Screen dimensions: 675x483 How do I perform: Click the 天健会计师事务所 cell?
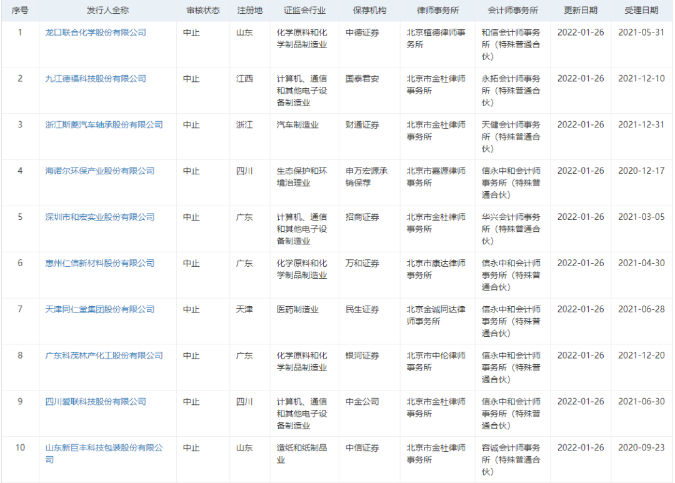point(511,136)
